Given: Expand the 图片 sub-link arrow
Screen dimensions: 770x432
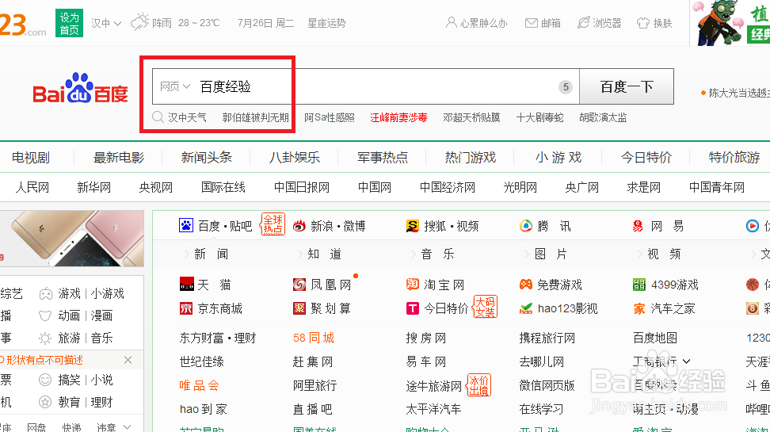Looking at the screenshot, I should pos(527,254).
